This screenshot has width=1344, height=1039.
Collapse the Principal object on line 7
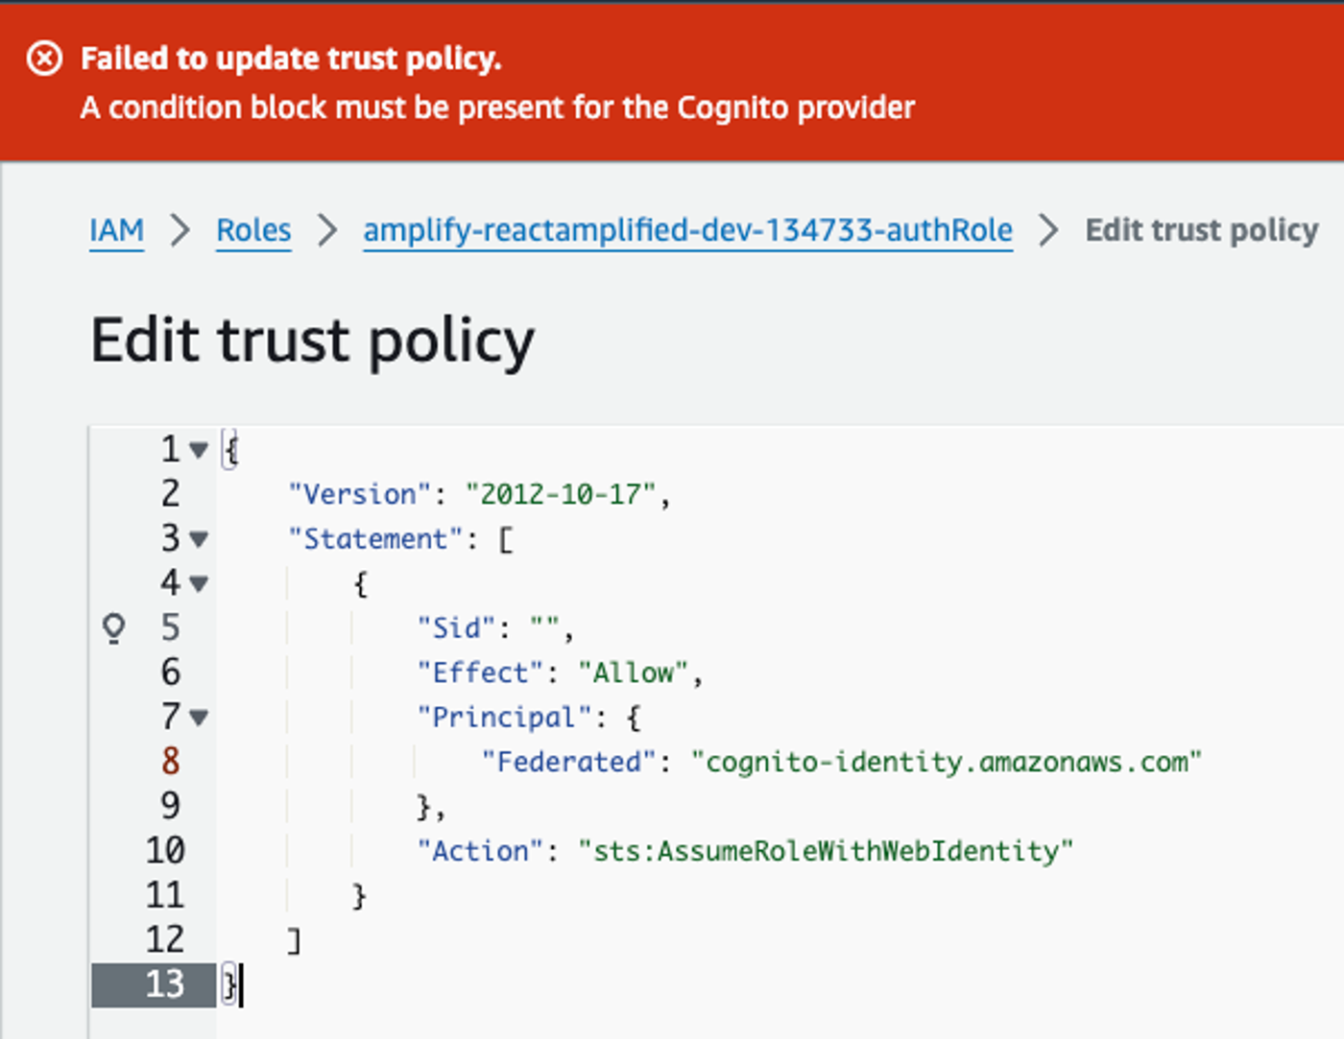[x=199, y=717]
